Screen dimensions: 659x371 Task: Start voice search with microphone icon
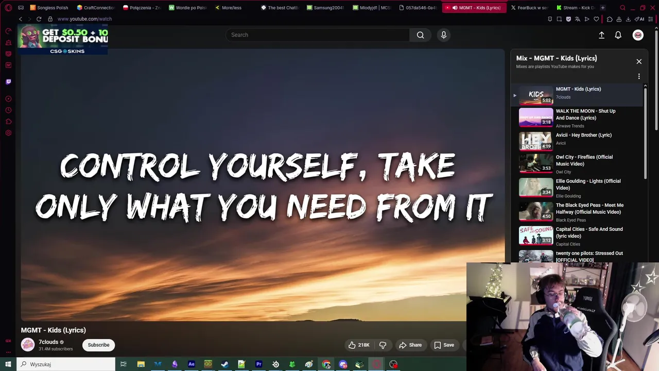(x=444, y=35)
